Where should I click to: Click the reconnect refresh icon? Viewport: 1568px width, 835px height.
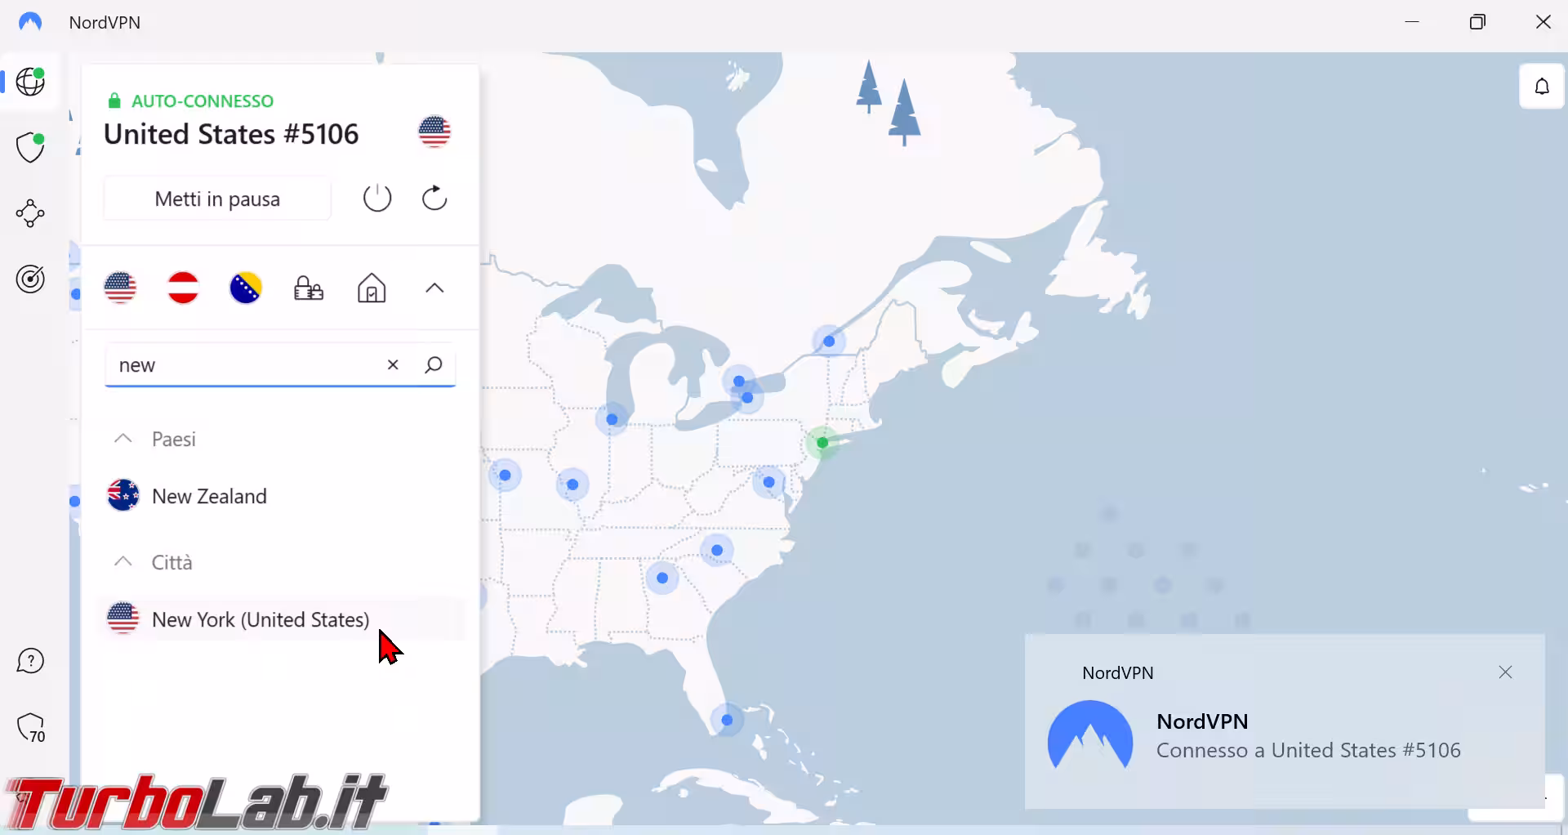click(434, 199)
